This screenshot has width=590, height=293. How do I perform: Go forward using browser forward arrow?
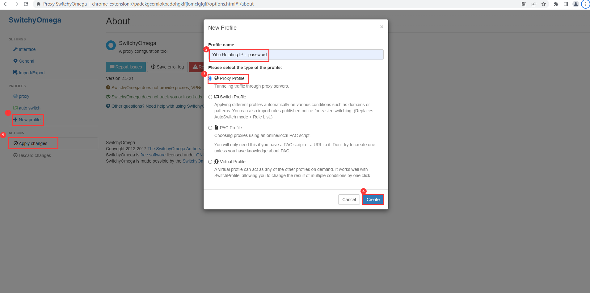16,4
